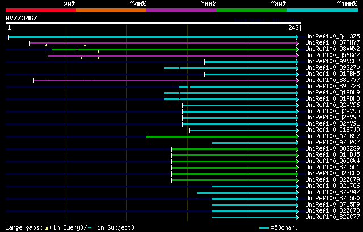Click the UniRef100_B2ZC80 label

point(332,174)
